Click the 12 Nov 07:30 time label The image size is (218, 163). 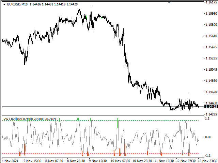point(186,161)
